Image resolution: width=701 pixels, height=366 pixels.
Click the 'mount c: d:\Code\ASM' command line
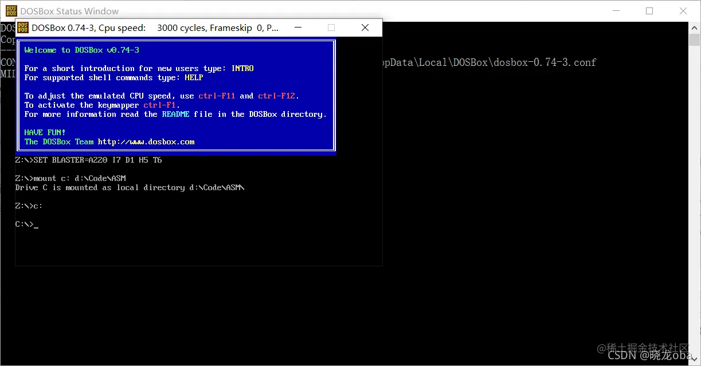pos(70,178)
